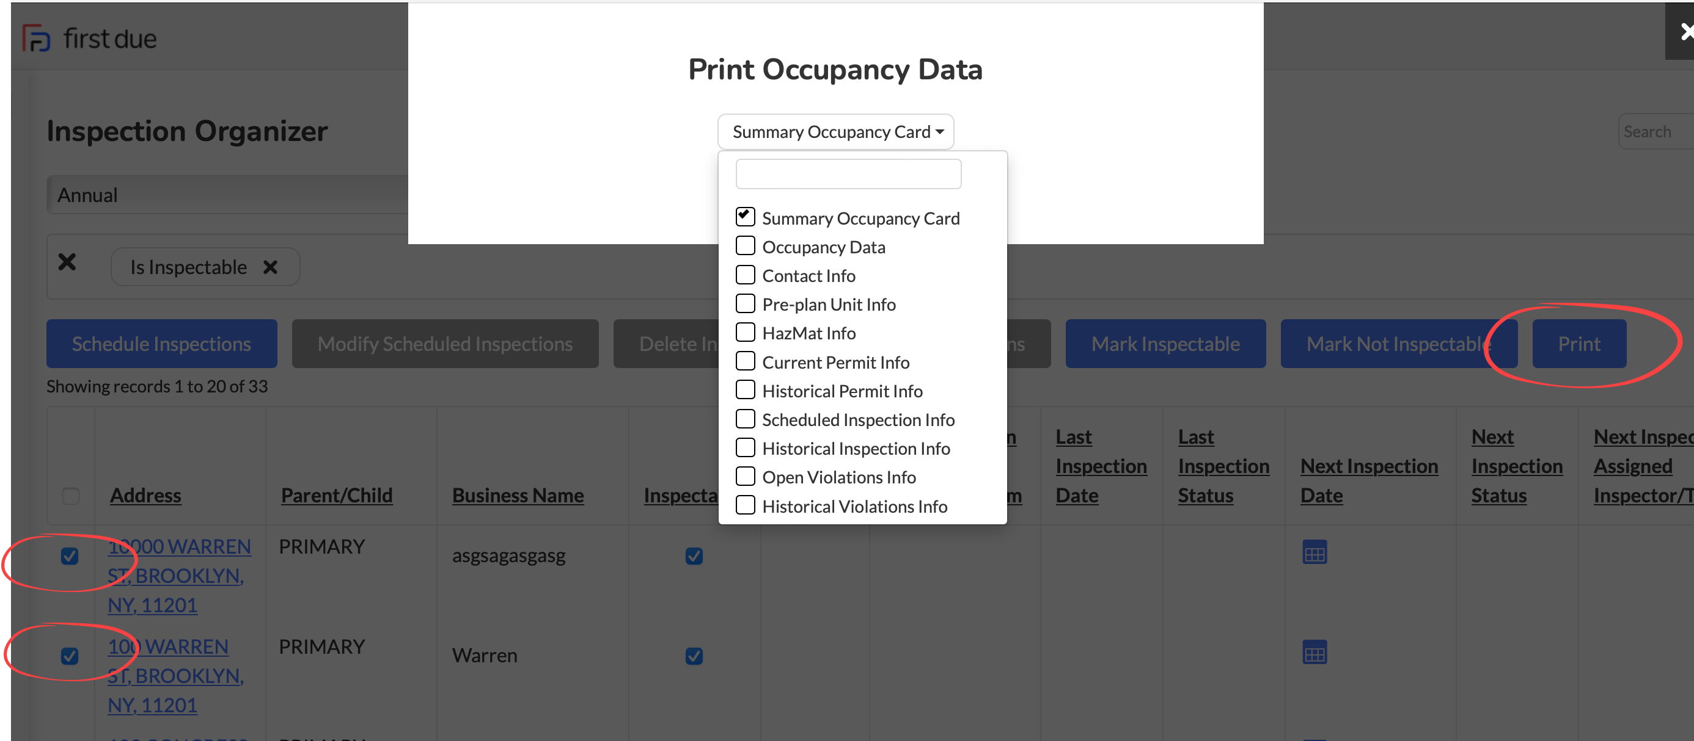Sort by Last Inspection Date column
This screenshot has height=741, width=1694.
(x=1101, y=466)
